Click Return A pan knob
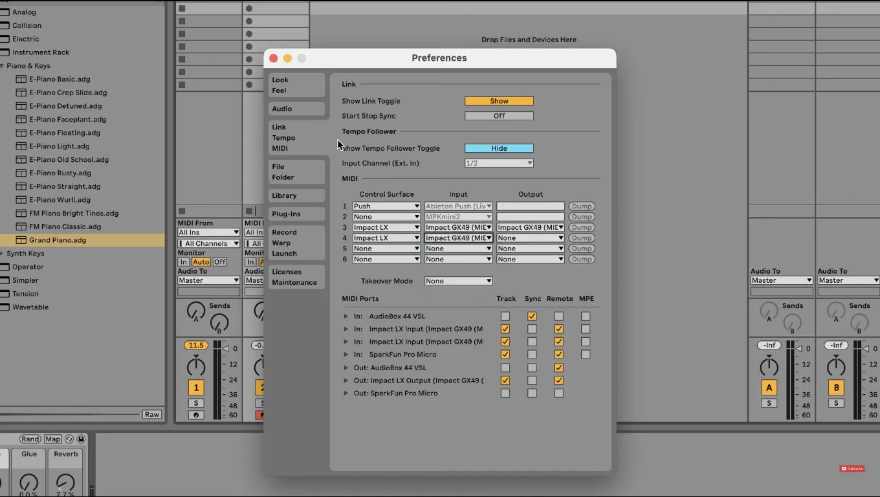Viewport: 880px width, 497px height. coord(769,366)
